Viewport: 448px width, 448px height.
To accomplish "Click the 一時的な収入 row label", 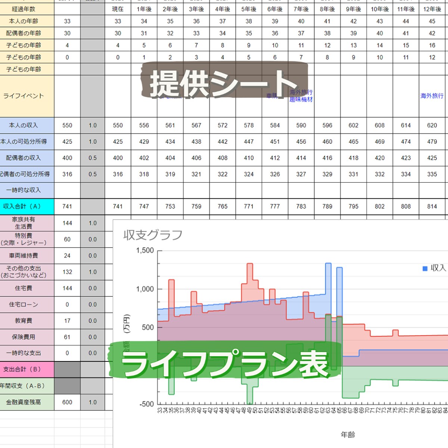I will pos(24,190).
